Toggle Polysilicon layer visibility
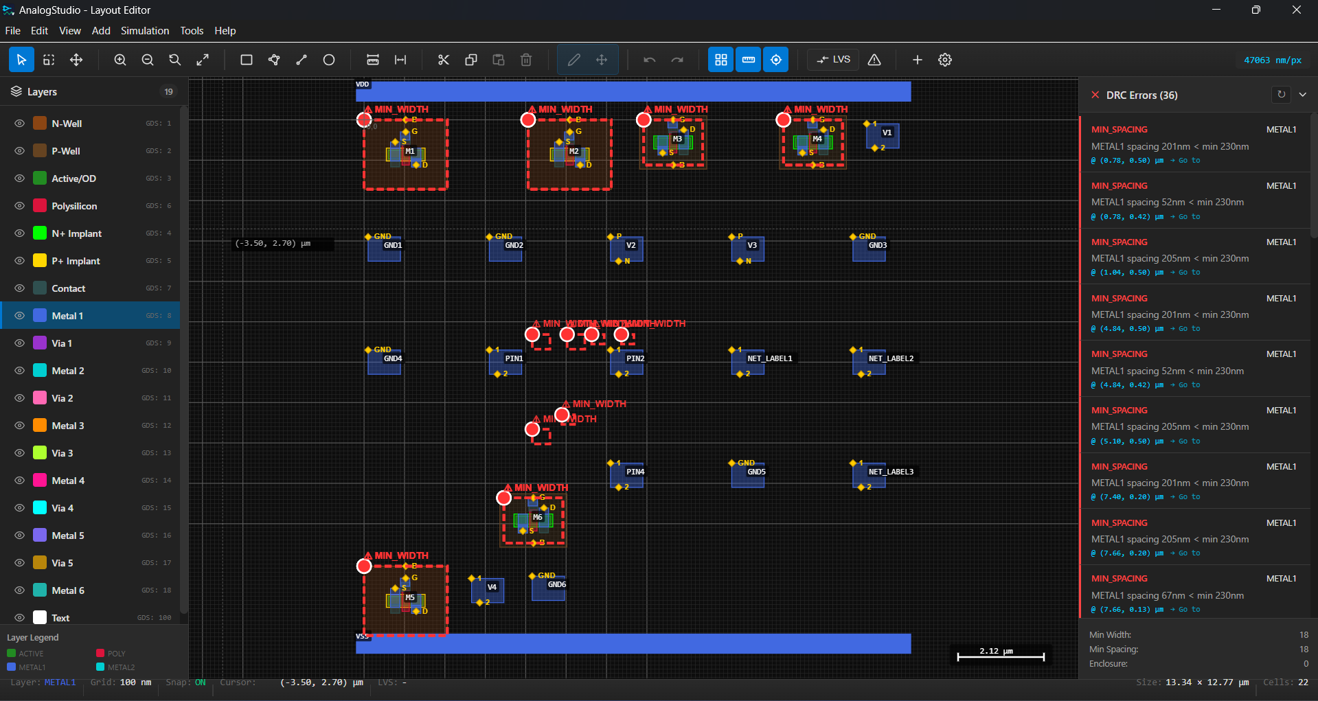Screen dimensions: 1318x701 pos(19,206)
